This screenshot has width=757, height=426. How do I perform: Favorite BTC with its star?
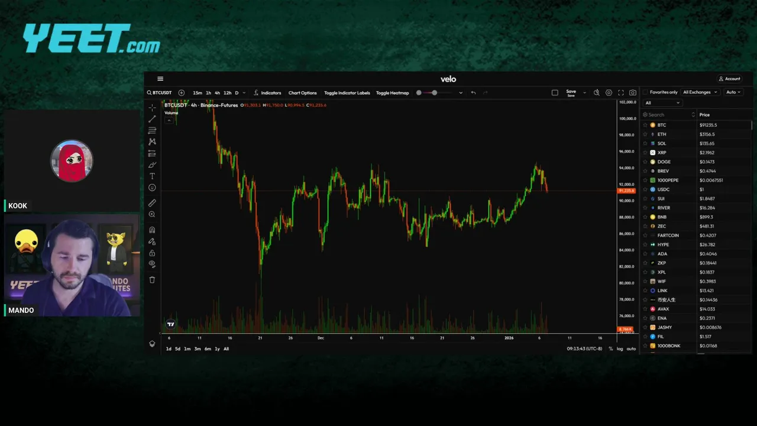(645, 125)
